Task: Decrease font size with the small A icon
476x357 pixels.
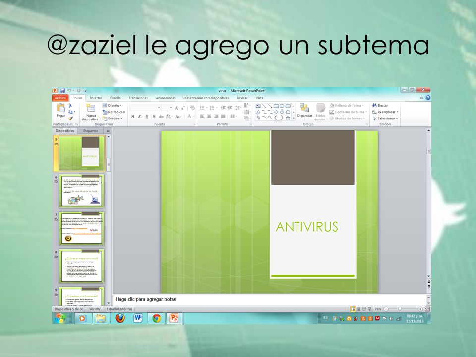Action: tap(183, 108)
